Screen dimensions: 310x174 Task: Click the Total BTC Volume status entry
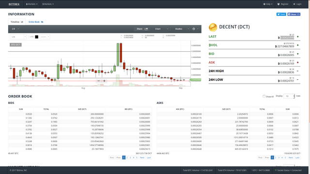198,170
